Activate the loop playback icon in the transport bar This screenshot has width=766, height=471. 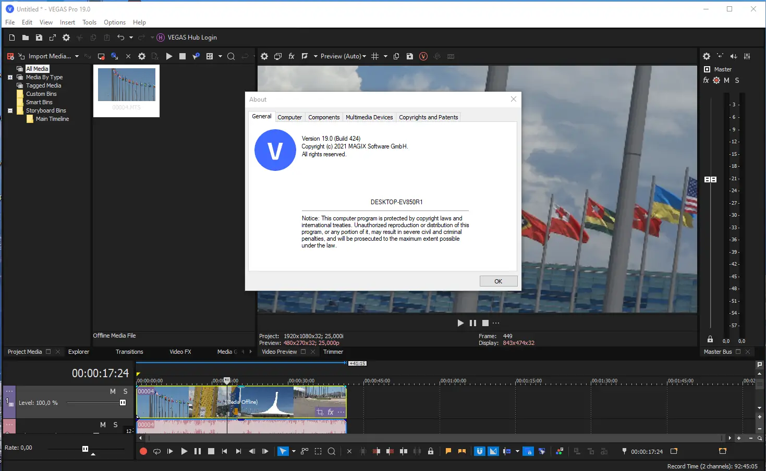[x=156, y=451]
